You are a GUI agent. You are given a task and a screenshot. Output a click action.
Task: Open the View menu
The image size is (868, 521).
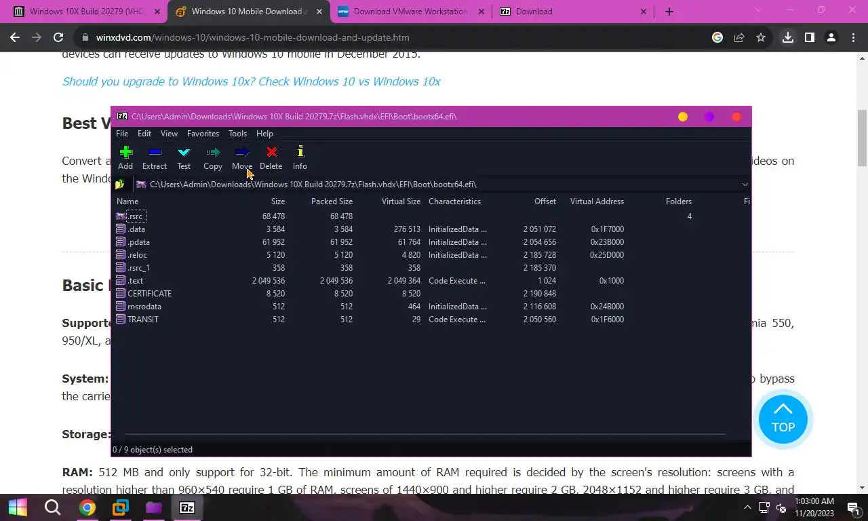click(x=169, y=134)
